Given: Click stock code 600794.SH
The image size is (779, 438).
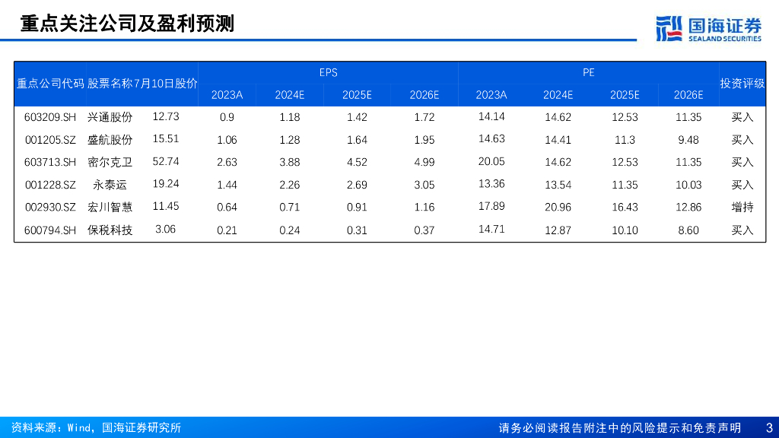Looking at the screenshot, I should click(x=50, y=230).
